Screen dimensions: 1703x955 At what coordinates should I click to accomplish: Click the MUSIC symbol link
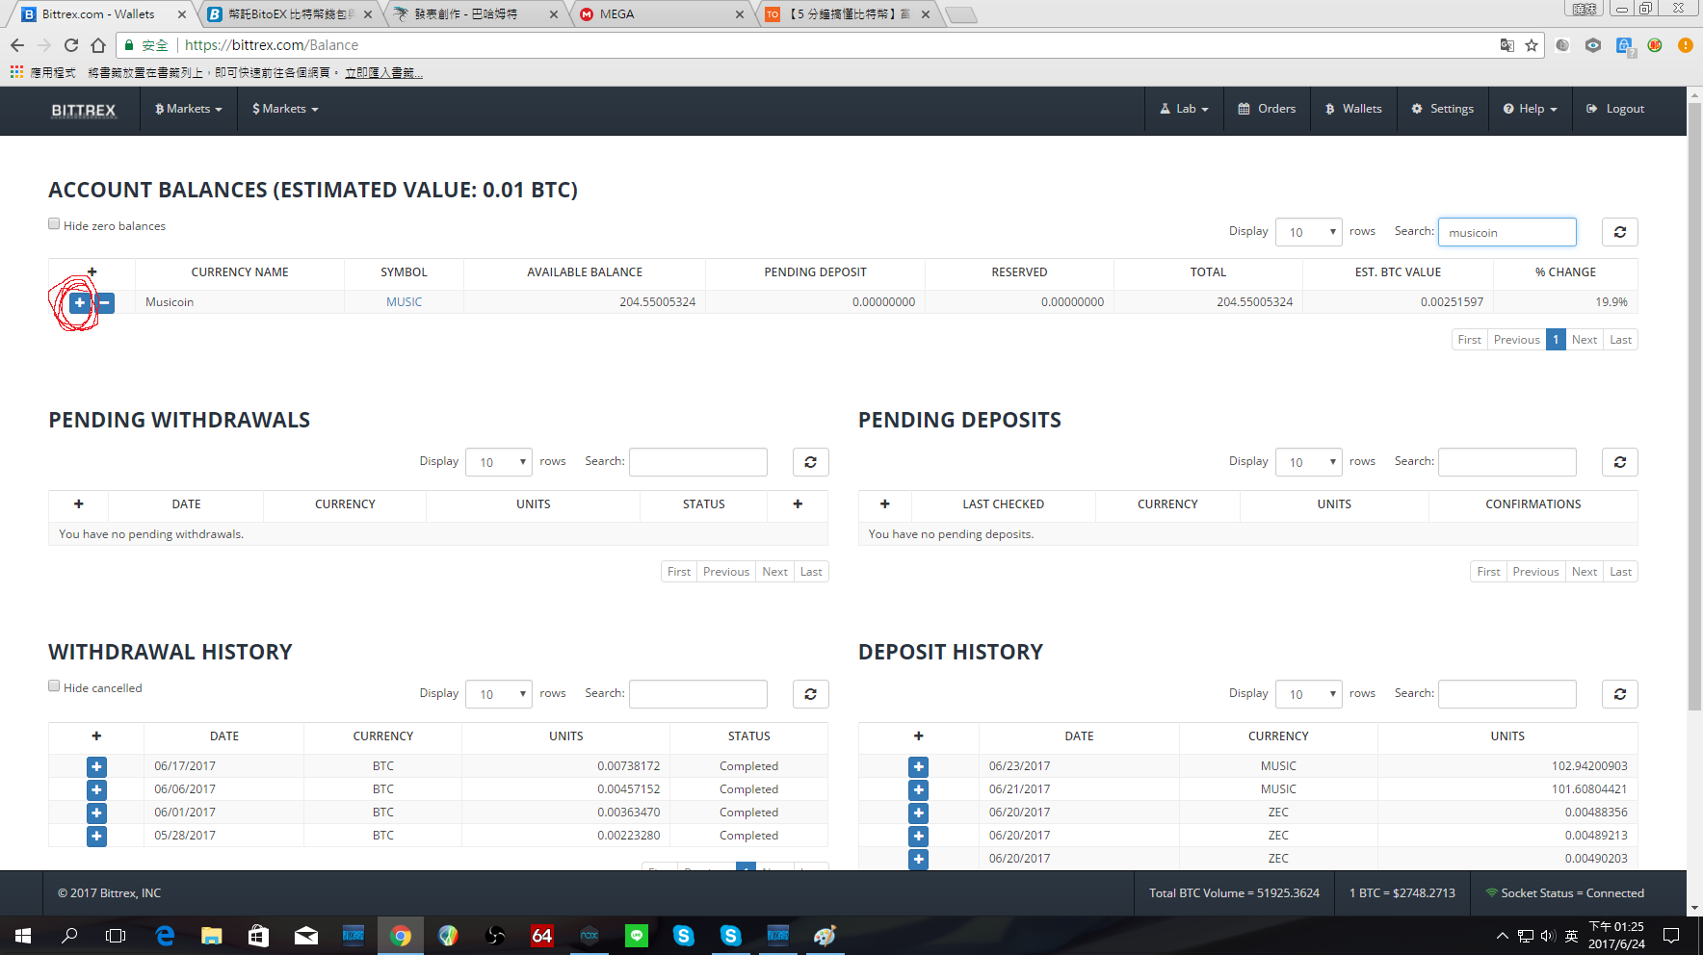[404, 302]
